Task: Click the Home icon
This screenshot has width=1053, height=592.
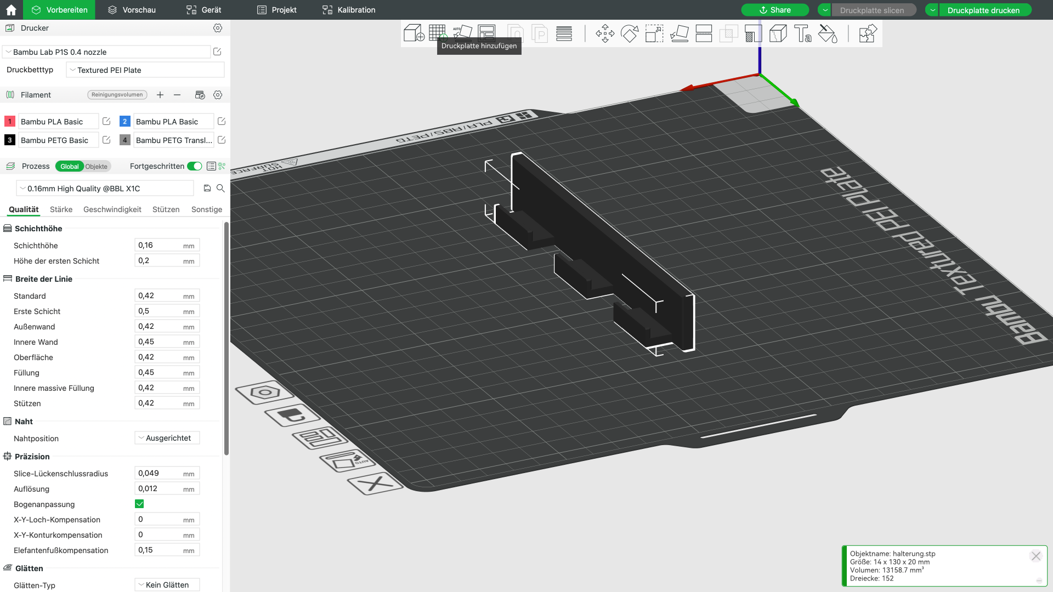Action: (x=11, y=10)
